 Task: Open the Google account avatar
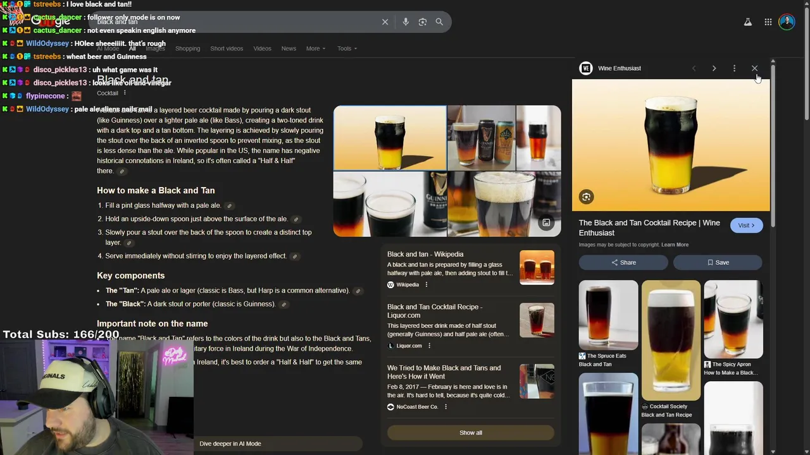click(x=787, y=22)
